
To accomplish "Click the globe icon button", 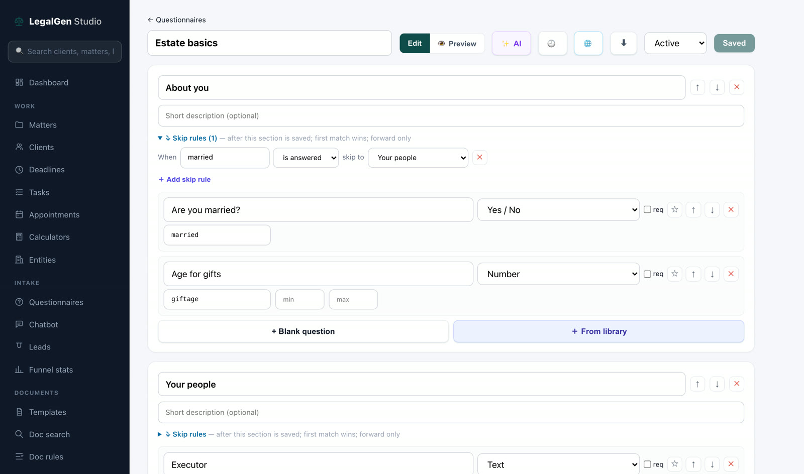I will [588, 43].
